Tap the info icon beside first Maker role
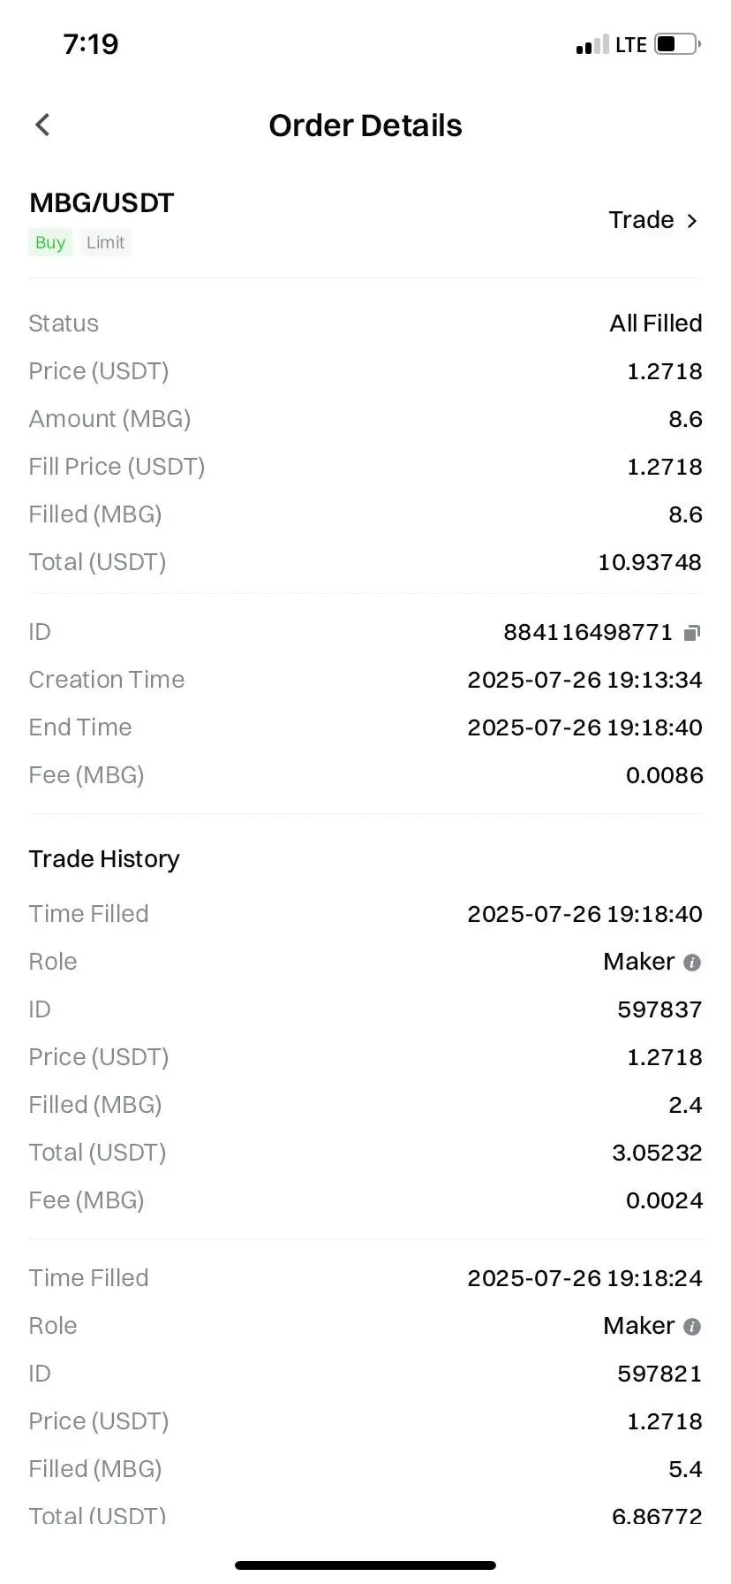 coord(692,962)
